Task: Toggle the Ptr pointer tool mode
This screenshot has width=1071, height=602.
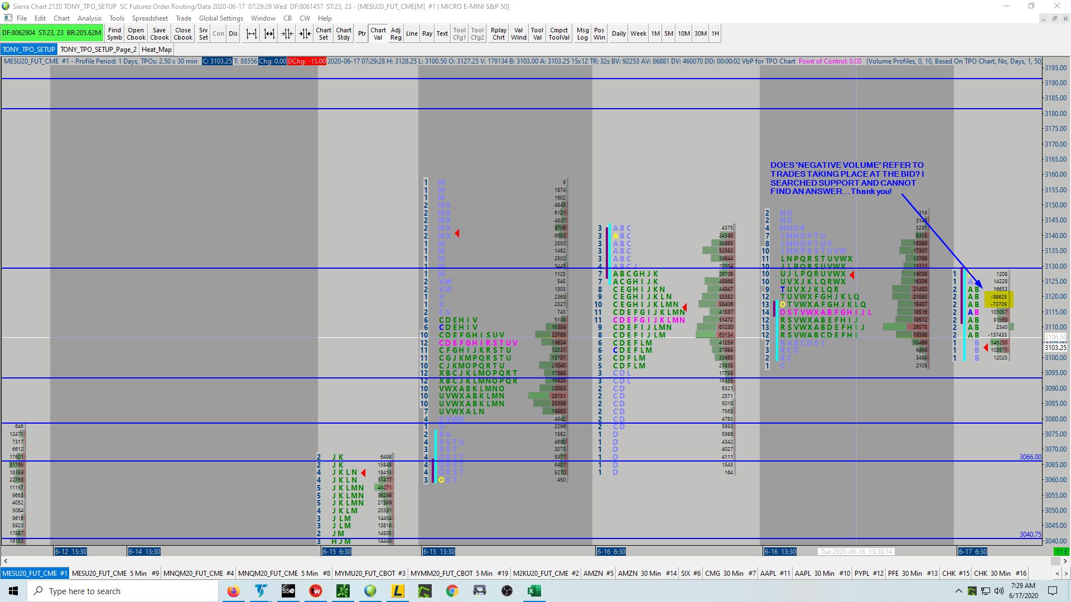Action: point(361,33)
